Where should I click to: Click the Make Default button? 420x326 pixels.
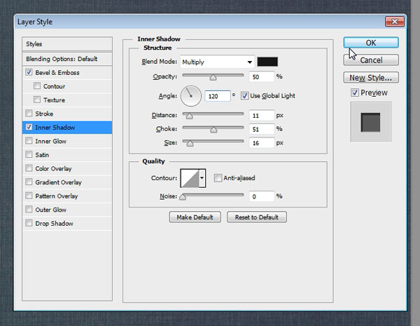click(x=195, y=217)
